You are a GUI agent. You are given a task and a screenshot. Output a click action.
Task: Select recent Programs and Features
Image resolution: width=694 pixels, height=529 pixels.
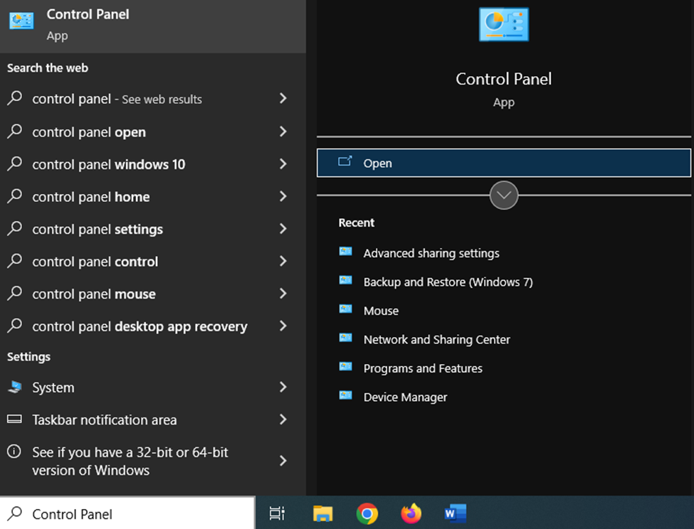coord(423,368)
